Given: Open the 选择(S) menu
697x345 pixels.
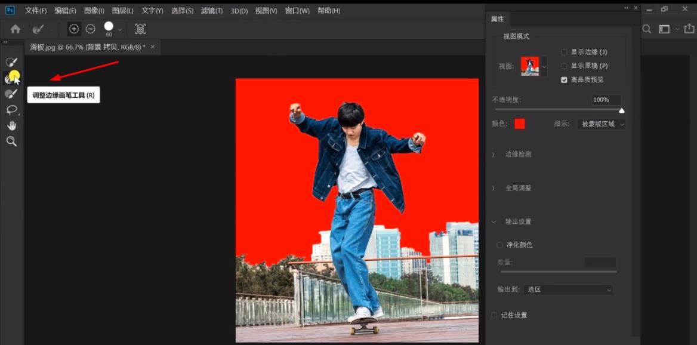Looking at the screenshot, I should pyautogui.click(x=182, y=10).
